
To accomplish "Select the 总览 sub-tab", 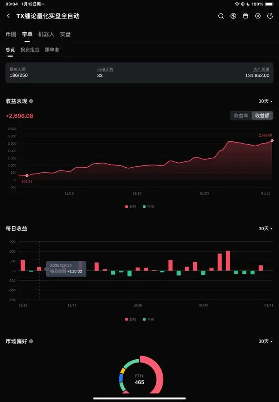I will [x=10, y=49].
